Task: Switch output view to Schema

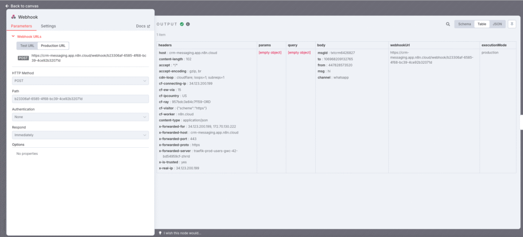Action: pos(465,24)
